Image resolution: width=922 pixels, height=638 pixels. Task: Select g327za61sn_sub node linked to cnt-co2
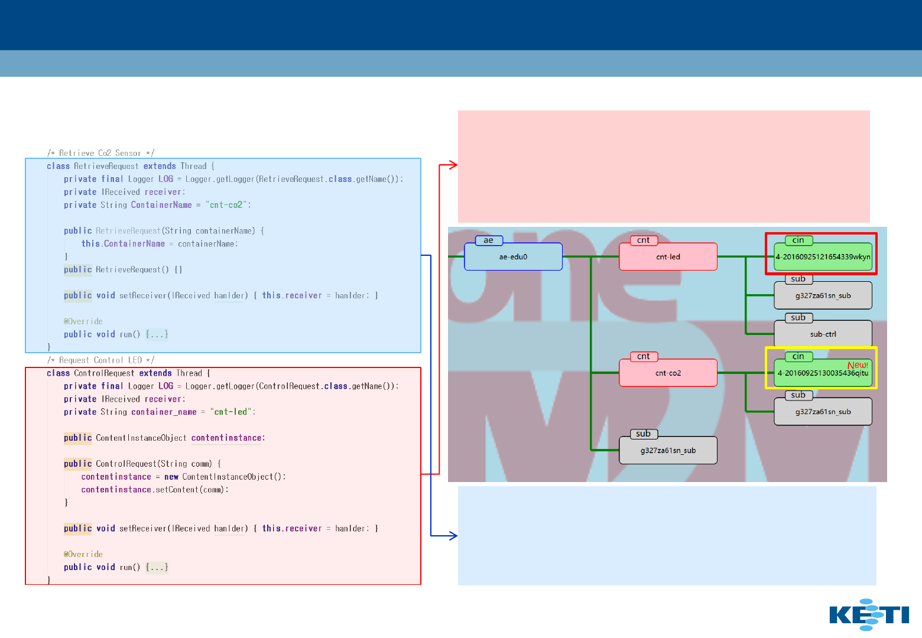(823, 411)
